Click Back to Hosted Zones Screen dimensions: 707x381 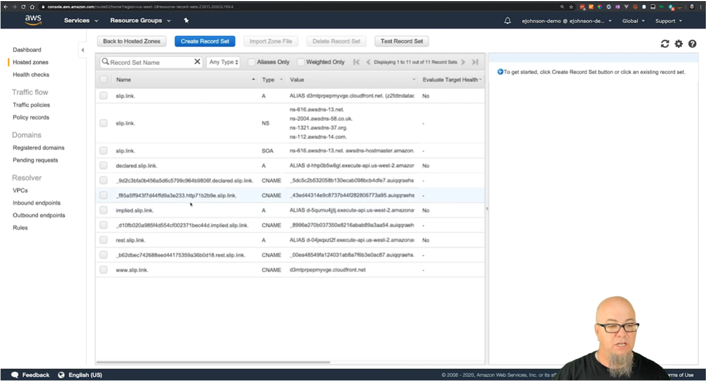click(x=131, y=41)
